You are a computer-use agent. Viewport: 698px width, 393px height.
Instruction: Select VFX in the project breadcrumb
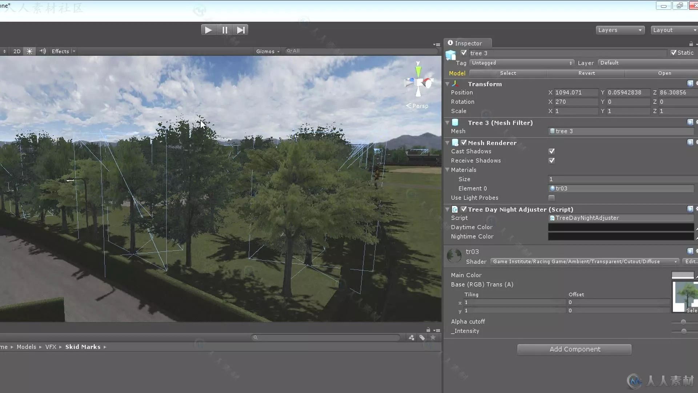(x=51, y=347)
